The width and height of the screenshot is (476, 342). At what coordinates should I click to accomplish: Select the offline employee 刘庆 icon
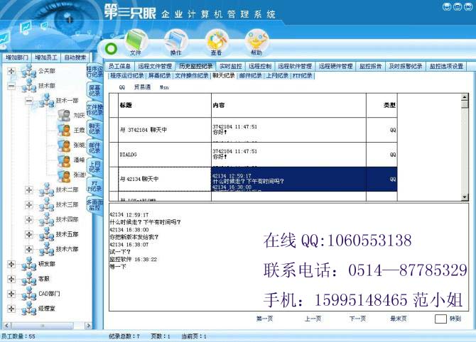tap(64, 115)
